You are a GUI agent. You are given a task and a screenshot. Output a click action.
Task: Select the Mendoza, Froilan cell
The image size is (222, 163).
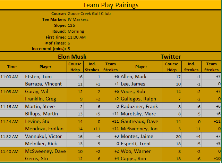pos(40,129)
